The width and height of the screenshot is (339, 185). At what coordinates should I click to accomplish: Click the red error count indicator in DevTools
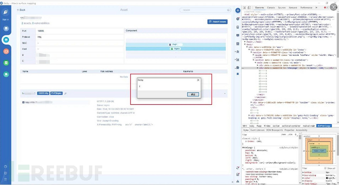coord(326,7)
